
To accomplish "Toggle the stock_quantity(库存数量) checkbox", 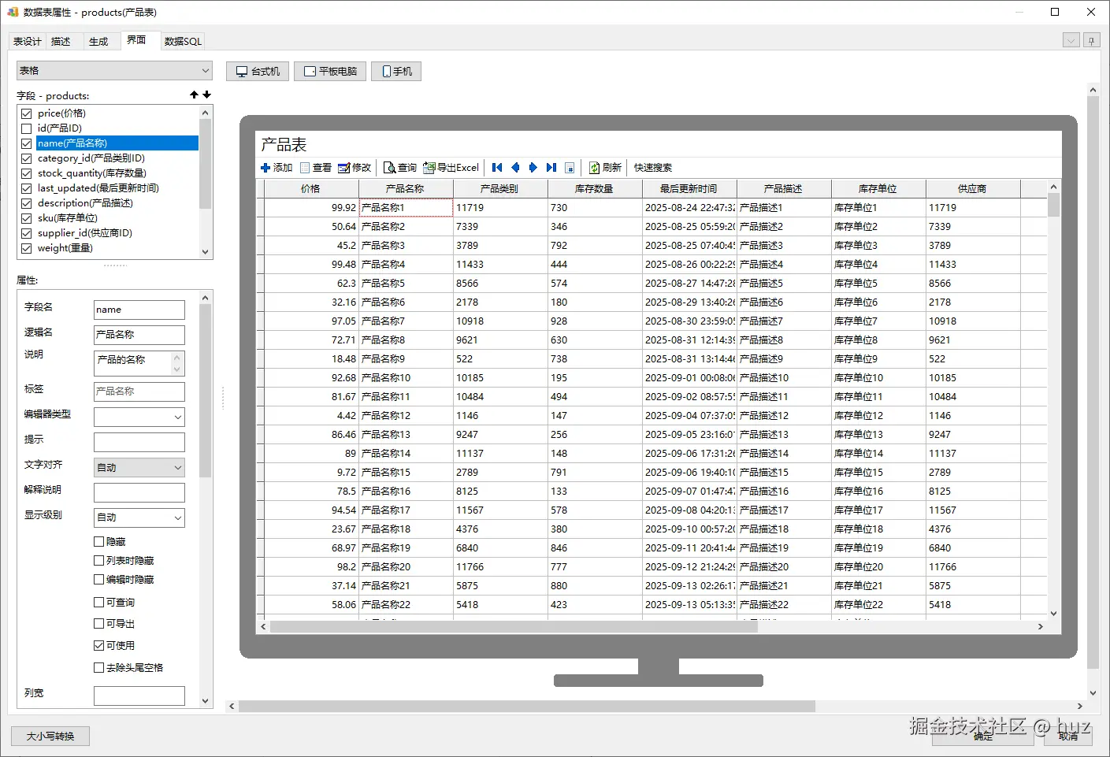I will click(x=27, y=173).
